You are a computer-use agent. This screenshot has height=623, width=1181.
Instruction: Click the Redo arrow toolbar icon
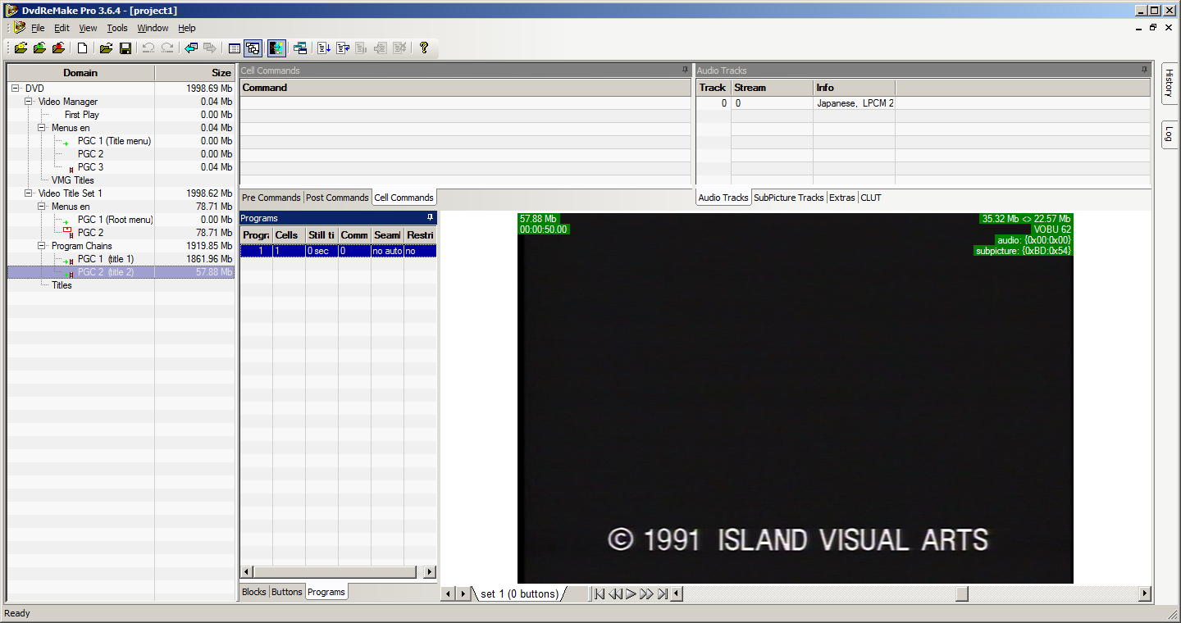167,48
